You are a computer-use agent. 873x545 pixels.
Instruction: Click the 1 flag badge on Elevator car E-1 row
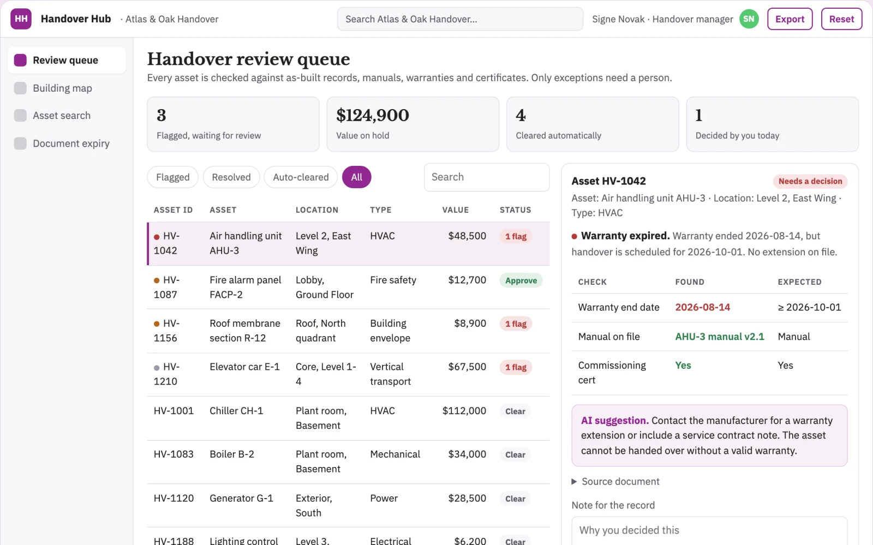click(516, 368)
